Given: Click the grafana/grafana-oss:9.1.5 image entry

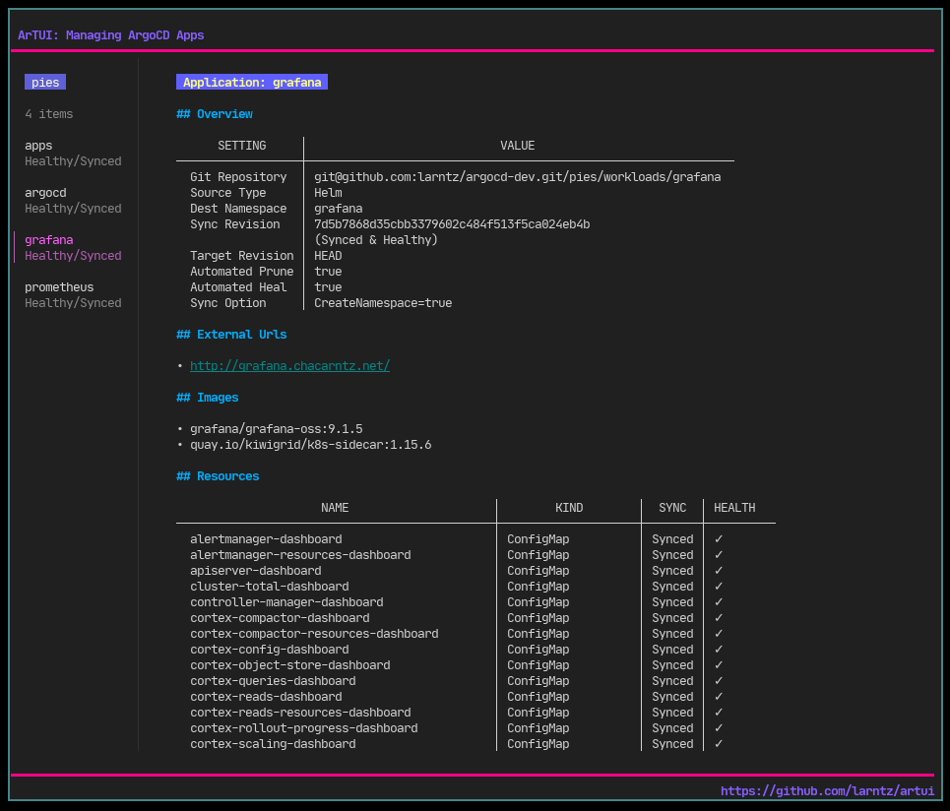Looking at the screenshot, I should tap(277, 429).
